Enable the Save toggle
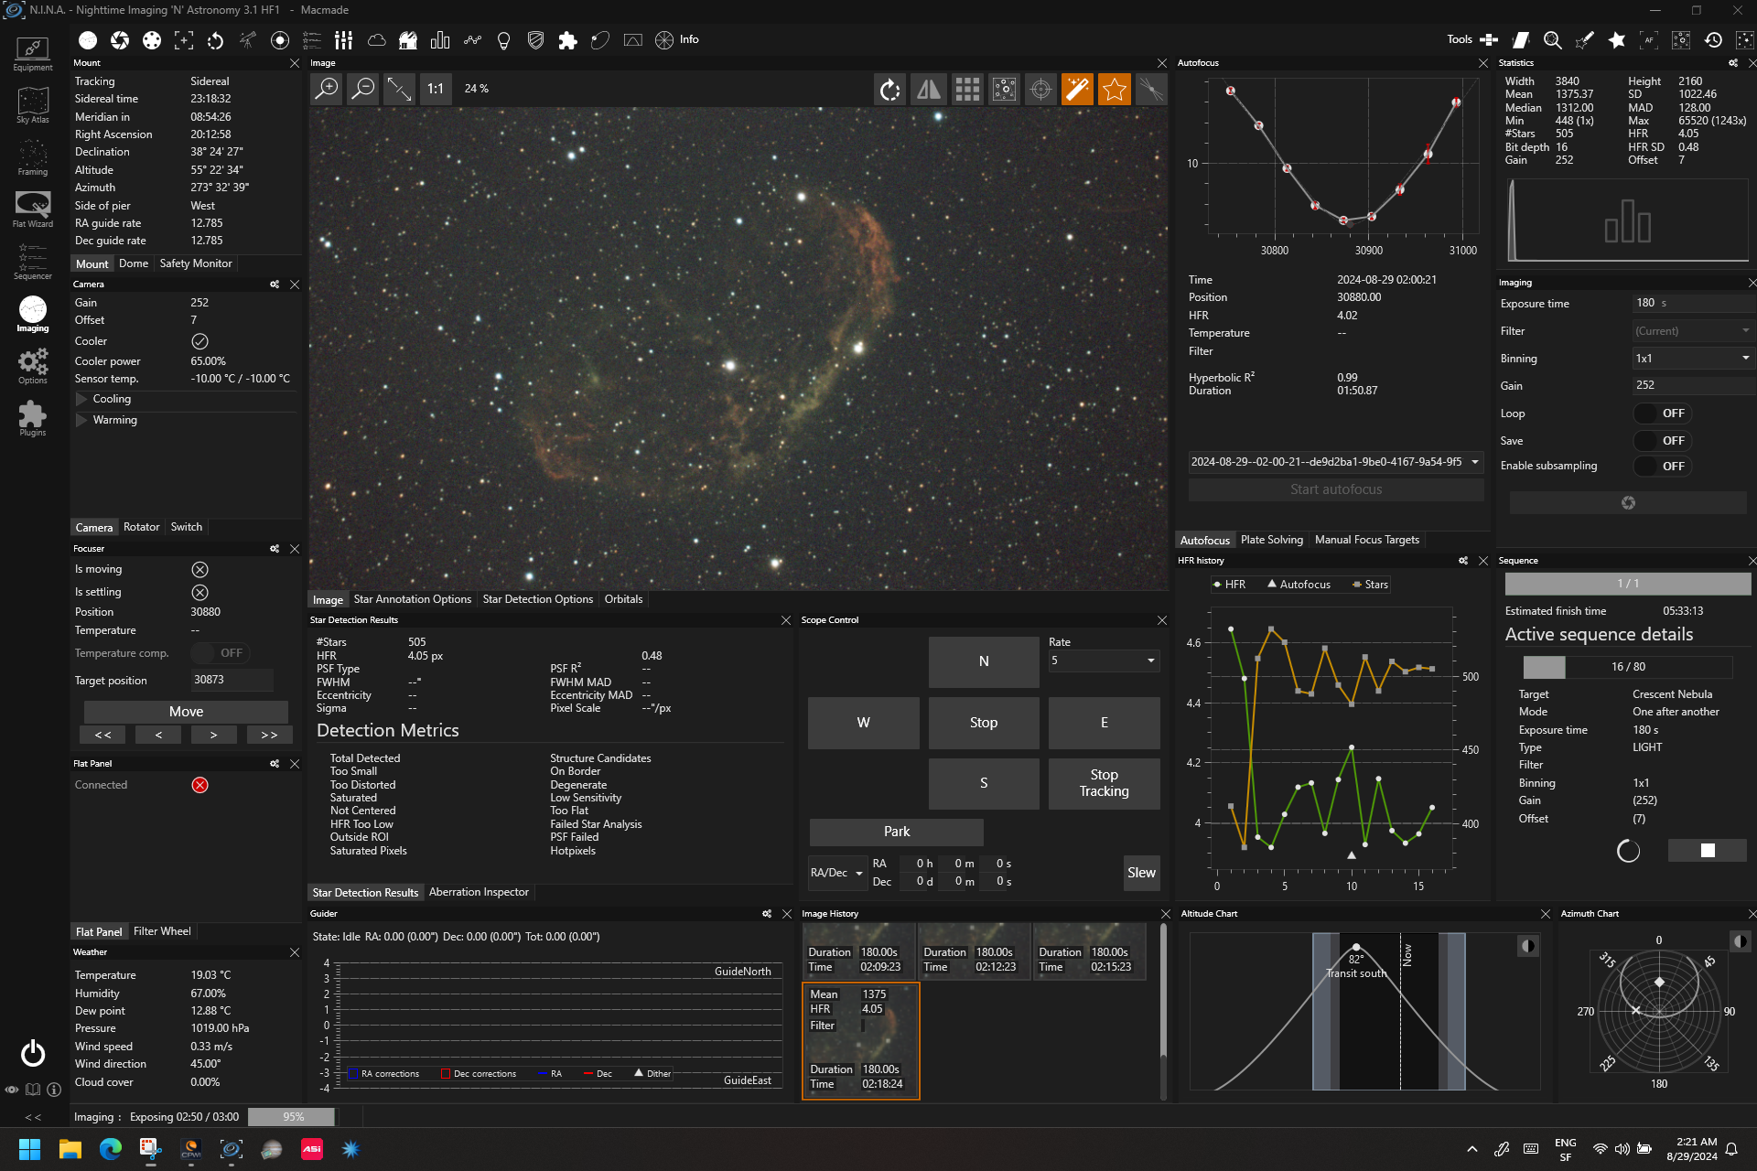 pyautogui.click(x=1663, y=441)
